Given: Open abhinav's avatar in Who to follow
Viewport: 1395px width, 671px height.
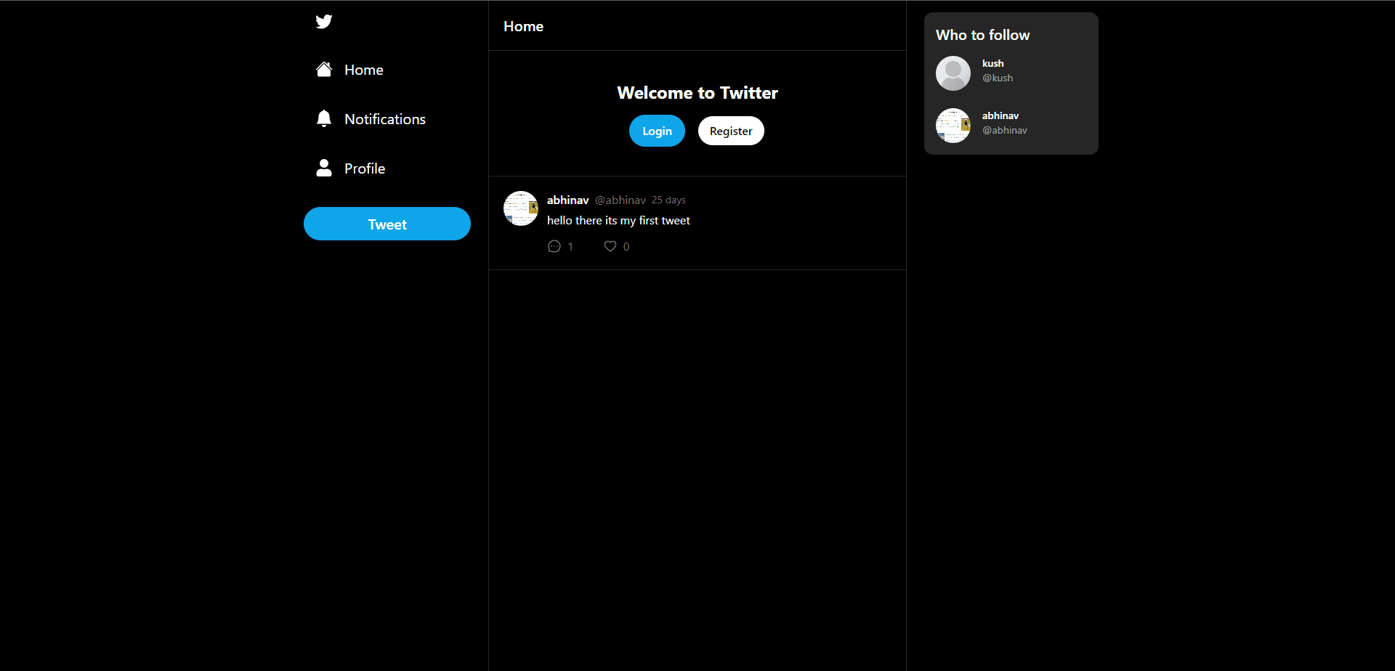Looking at the screenshot, I should click(953, 126).
